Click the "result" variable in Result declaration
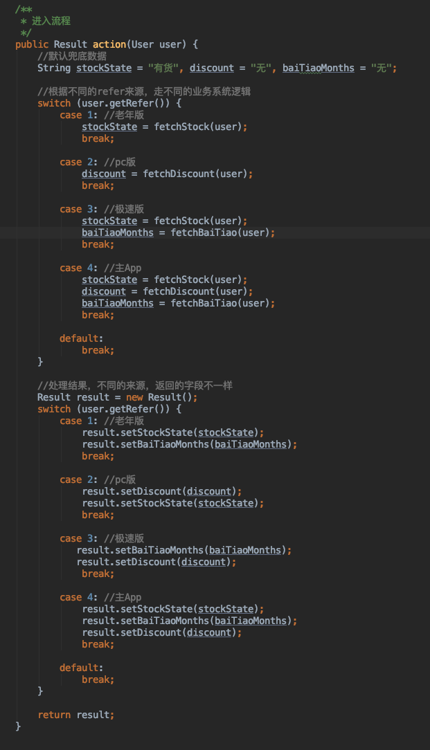This screenshot has width=430, height=750. (93, 397)
